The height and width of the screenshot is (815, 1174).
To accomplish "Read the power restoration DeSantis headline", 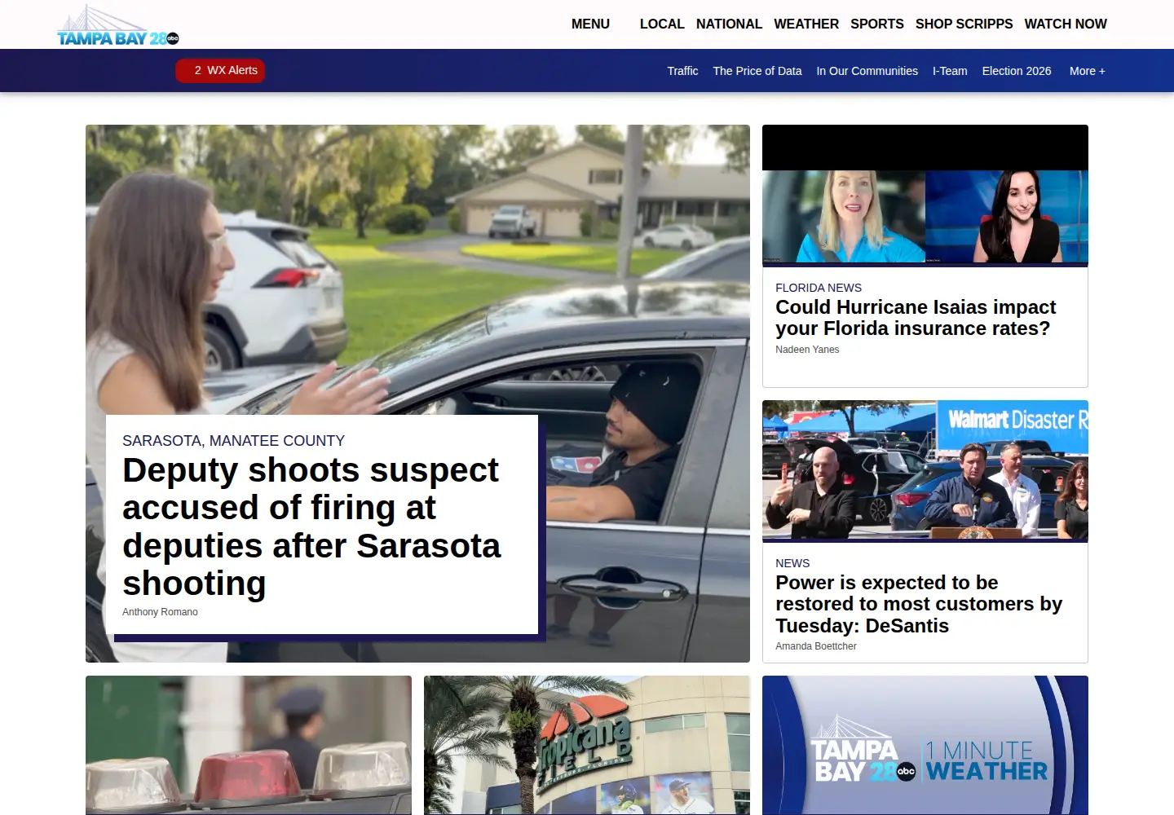I will (919, 604).
